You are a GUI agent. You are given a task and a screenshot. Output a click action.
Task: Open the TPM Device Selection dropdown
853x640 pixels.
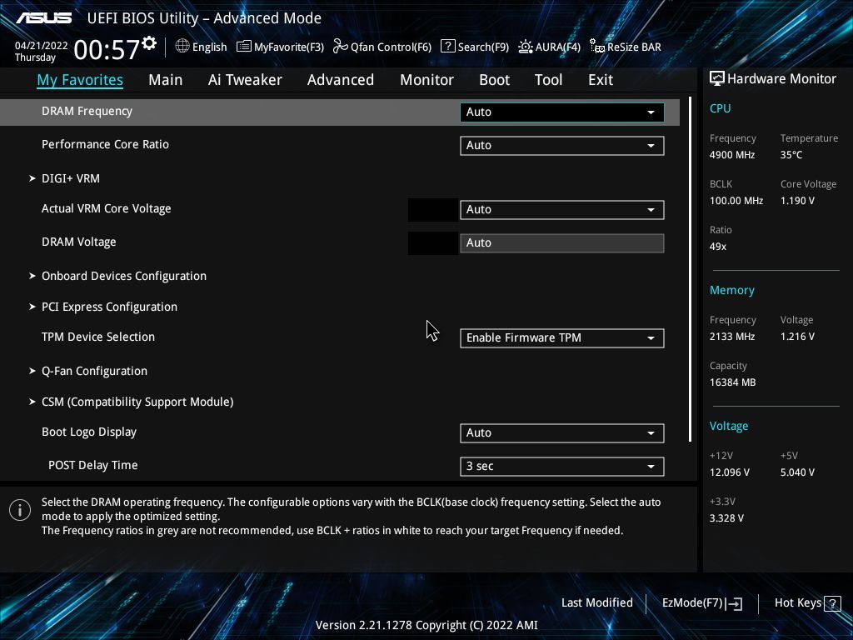[562, 338]
